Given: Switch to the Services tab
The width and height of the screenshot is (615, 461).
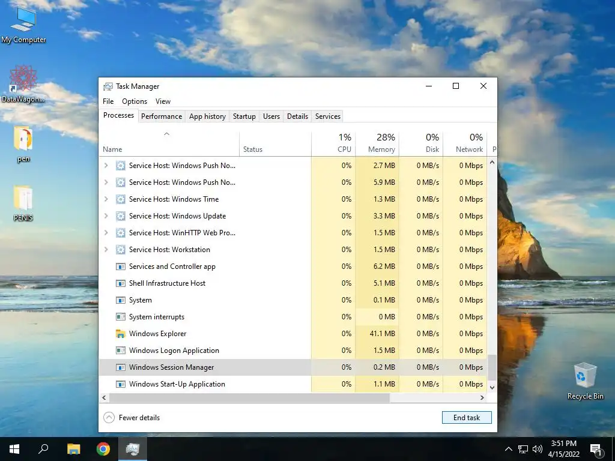Looking at the screenshot, I should tap(328, 116).
